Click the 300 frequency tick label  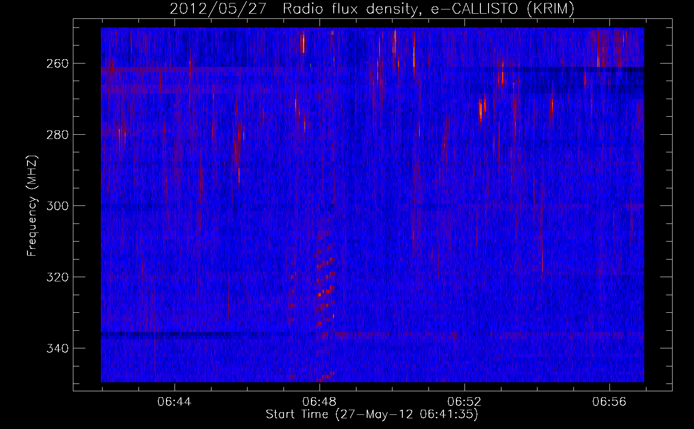(x=57, y=206)
